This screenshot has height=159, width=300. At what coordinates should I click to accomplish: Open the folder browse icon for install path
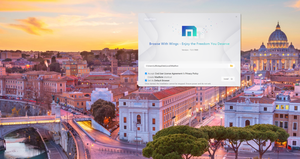pyautogui.click(x=231, y=66)
